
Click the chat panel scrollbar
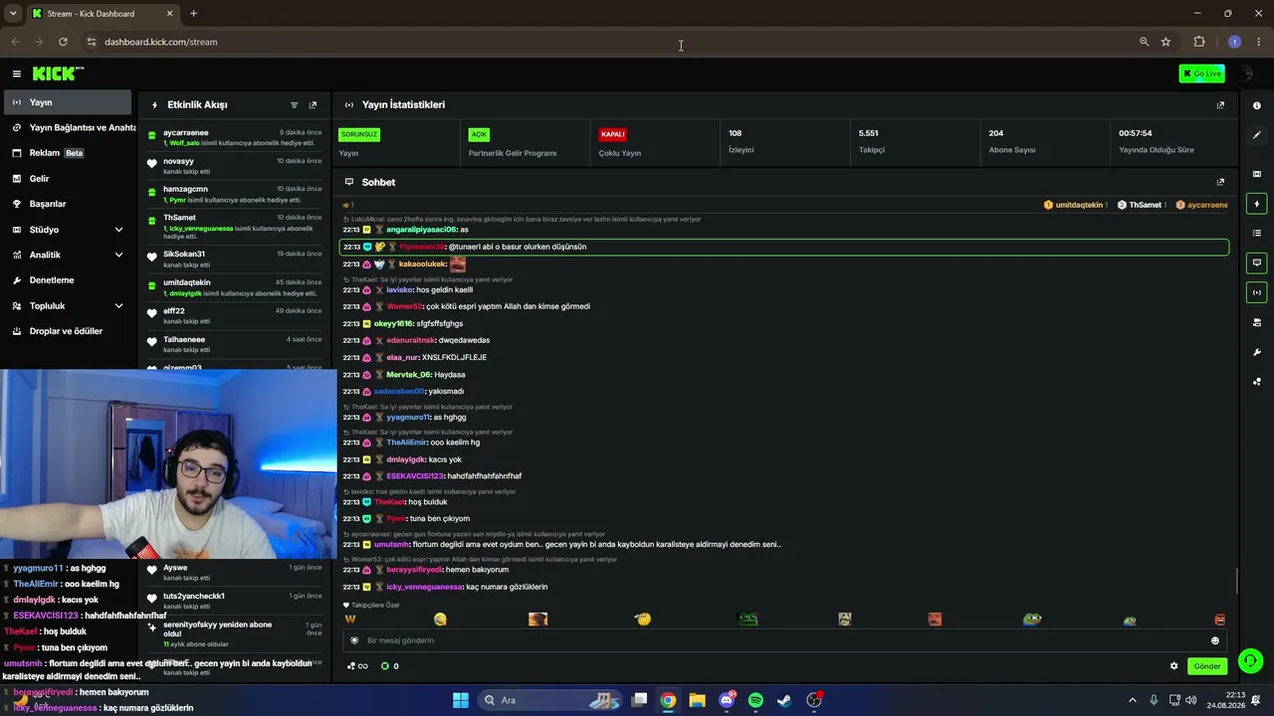(x=1236, y=580)
